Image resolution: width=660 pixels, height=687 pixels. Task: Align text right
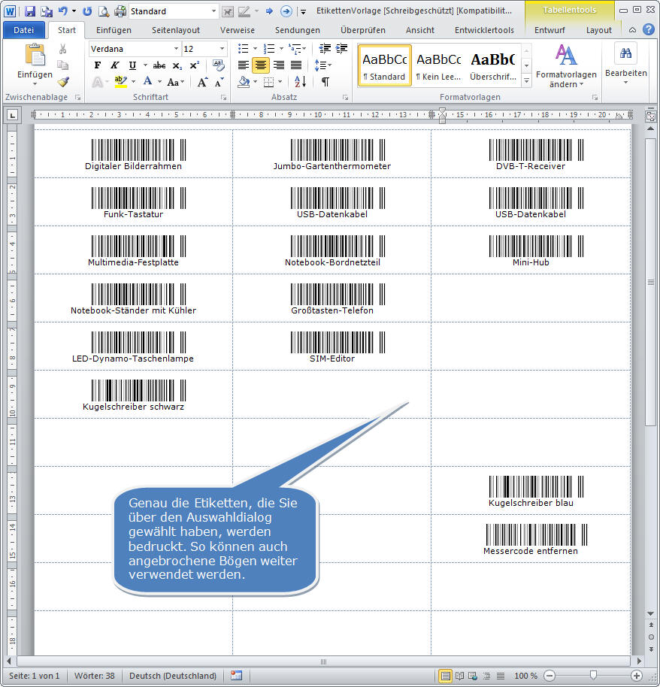click(279, 65)
